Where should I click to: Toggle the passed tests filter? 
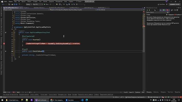tap(165, 10)
